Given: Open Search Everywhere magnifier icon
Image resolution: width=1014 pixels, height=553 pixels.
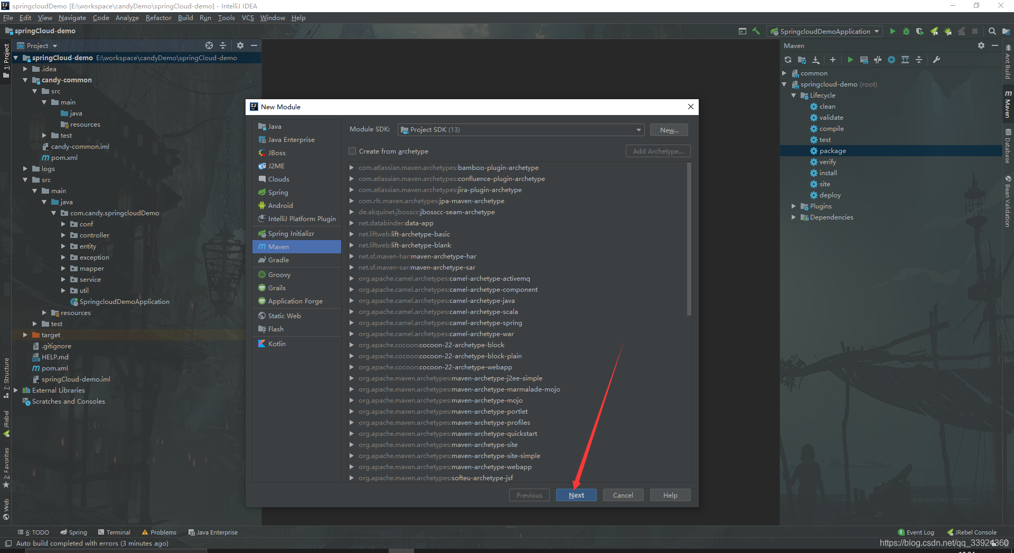Looking at the screenshot, I should (992, 31).
